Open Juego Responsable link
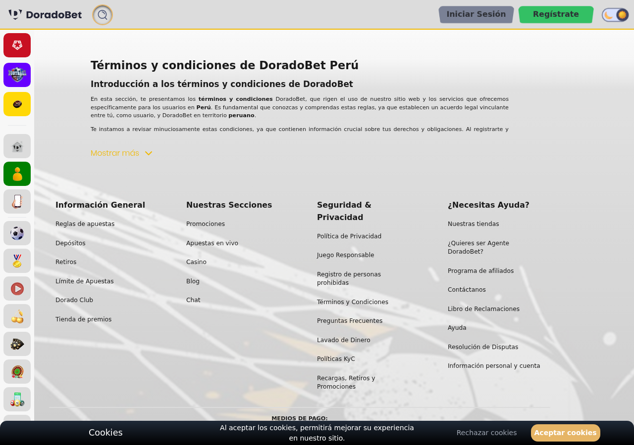This screenshot has width=634, height=445. point(345,255)
